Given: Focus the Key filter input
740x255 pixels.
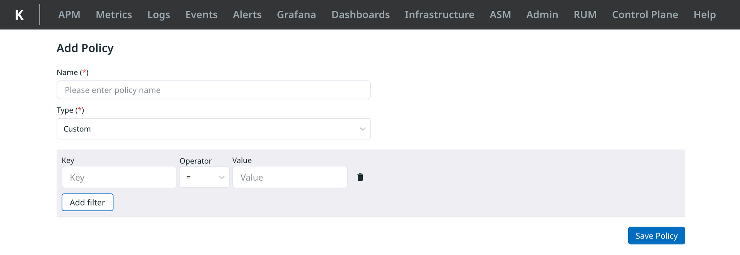Looking at the screenshot, I should (x=119, y=177).
